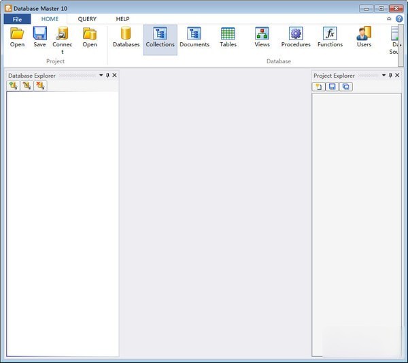
Task: Close the Database Explorer panel
Action: point(114,76)
